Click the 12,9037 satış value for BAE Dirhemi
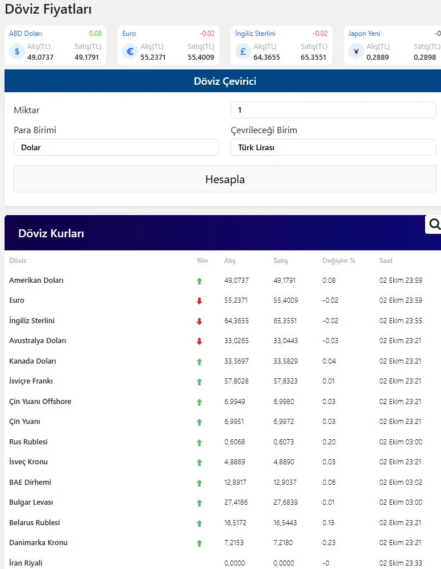The height and width of the screenshot is (569, 441). [x=285, y=482]
